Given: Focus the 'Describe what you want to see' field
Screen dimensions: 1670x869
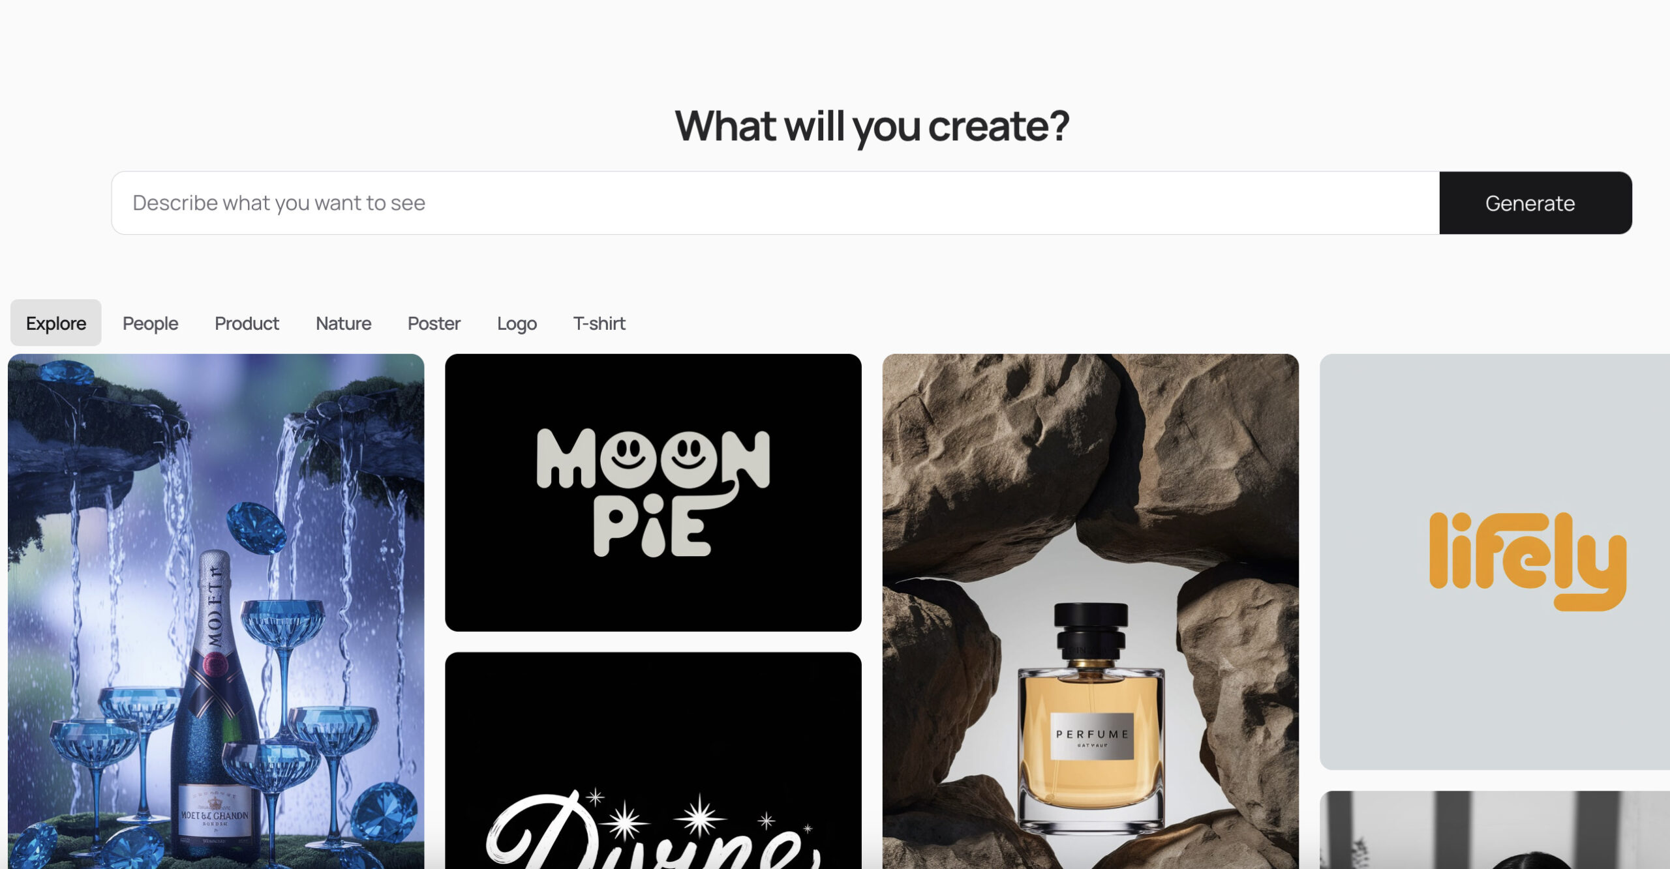Looking at the screenshot, I should click(776, 203).
